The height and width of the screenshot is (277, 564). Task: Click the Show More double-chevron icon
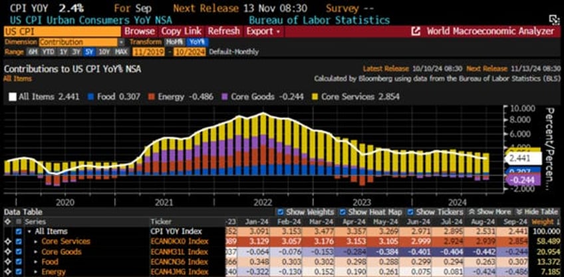[471, 212]
